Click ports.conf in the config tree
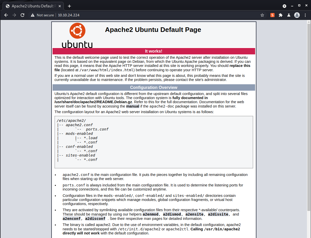Viewport: 311px width, 238px height. [97, 129]
